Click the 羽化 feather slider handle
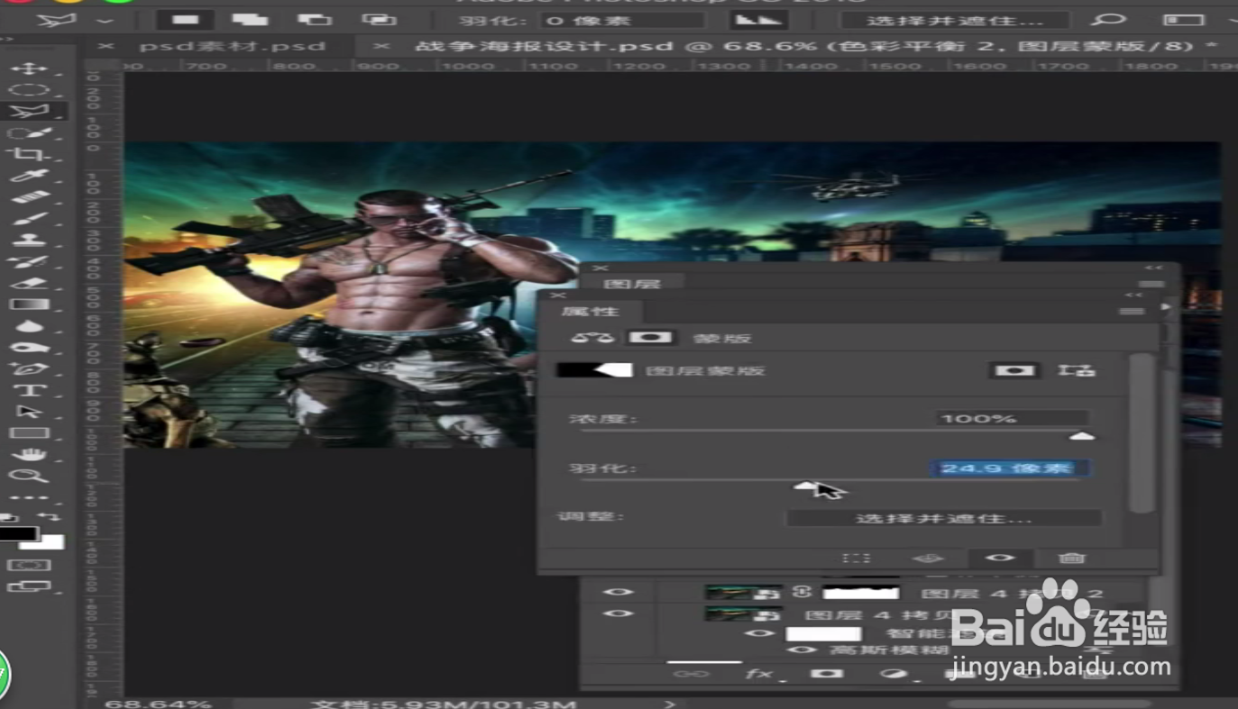1238x709 pixels. [x=805, y=487]
